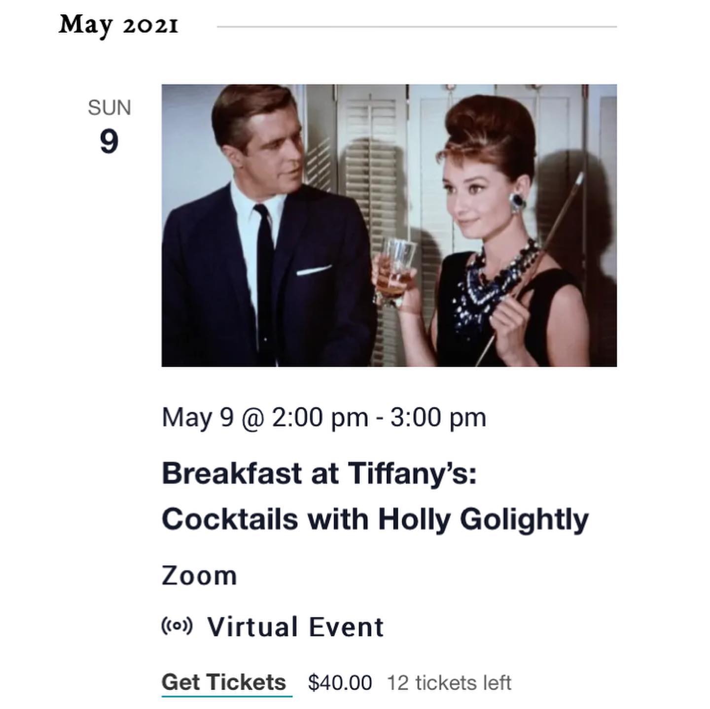Click the white pocket square in photo

coord(314,270)
